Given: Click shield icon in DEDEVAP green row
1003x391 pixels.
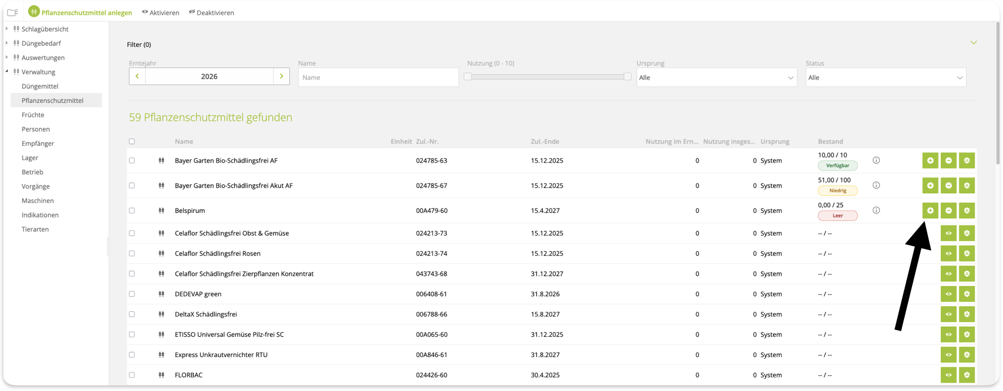Looking at the screenshot, I should tap(967, 294).
